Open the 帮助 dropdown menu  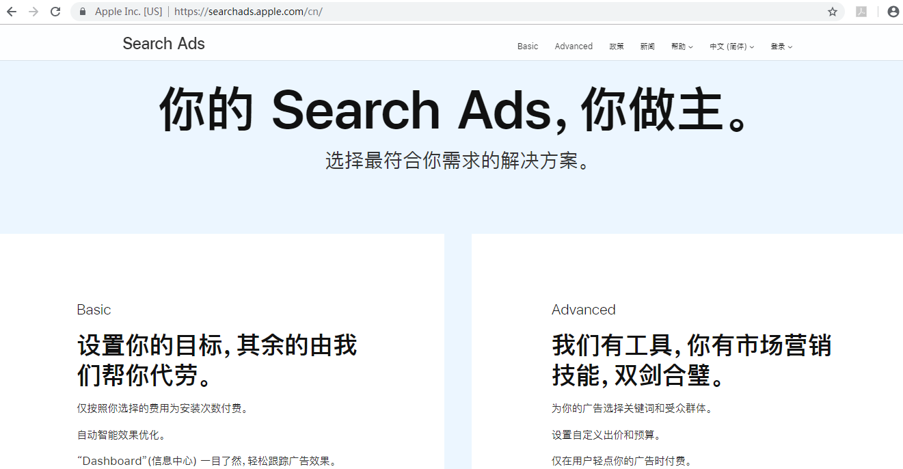coord(682,46)
